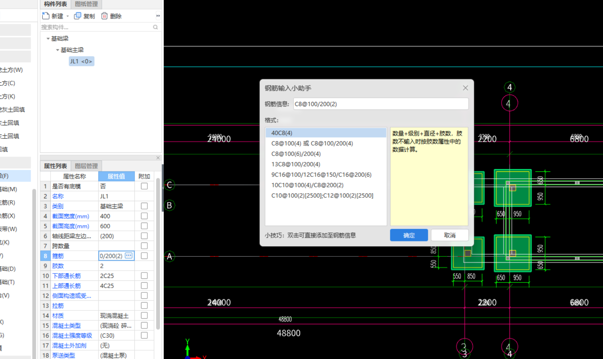The image size is (603, 359).
Task: Click the 删除 delete trash icon
Action: pyautogui.click(x=104, y=16)
